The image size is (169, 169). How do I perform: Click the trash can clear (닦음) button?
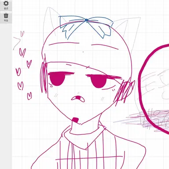pos(6,17)
